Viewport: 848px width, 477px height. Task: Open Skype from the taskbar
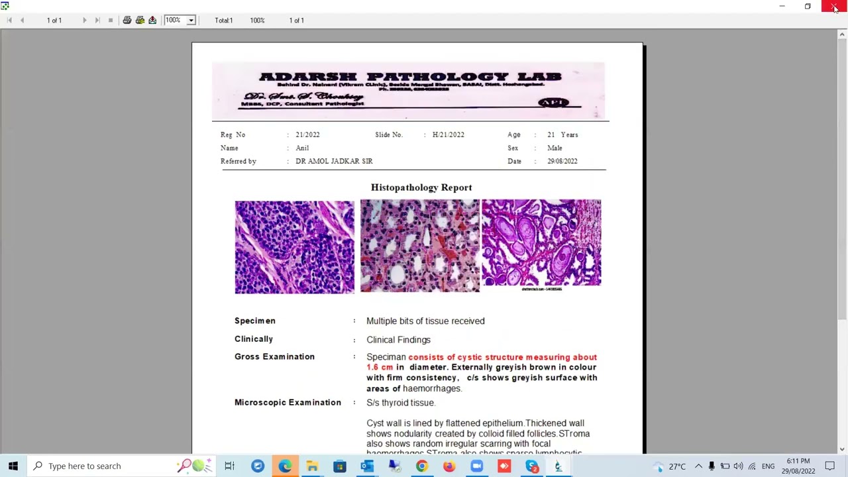tap(531, 466)
